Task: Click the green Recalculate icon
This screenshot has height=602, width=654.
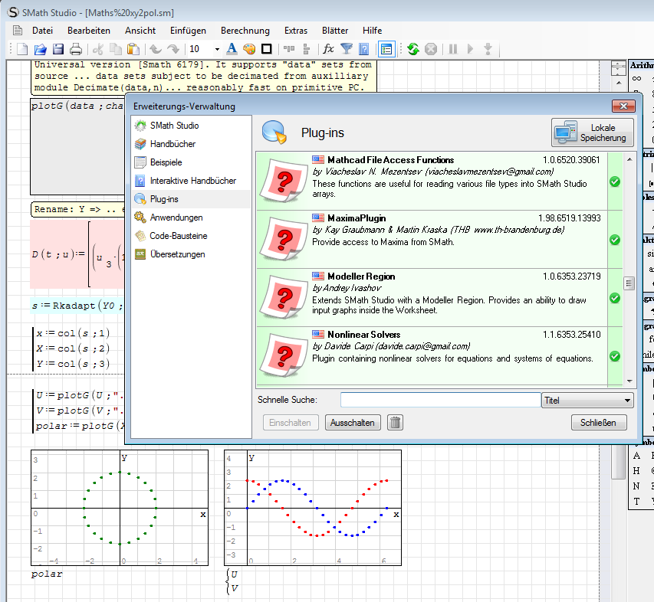Action: [x=413, y=49]
